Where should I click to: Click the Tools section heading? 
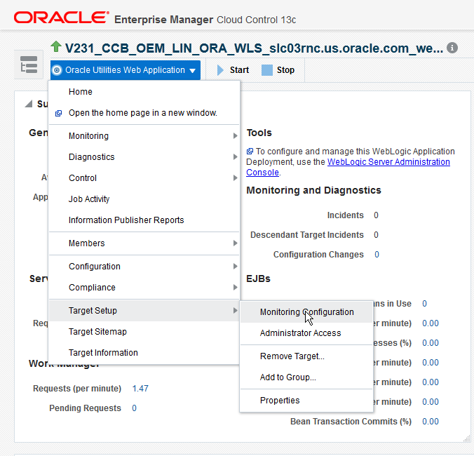click(259, 133)
